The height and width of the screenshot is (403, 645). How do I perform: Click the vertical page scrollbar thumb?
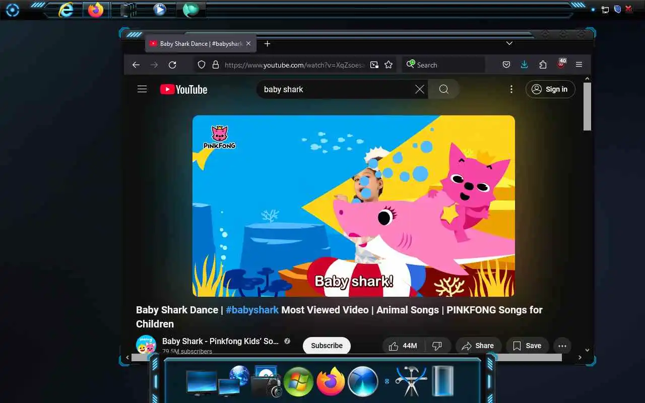tap(587, 107)
